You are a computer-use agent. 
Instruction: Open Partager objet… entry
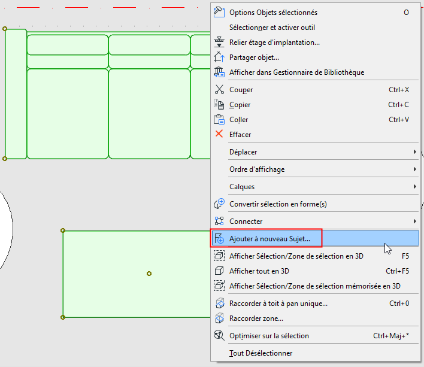pos(315,57)
